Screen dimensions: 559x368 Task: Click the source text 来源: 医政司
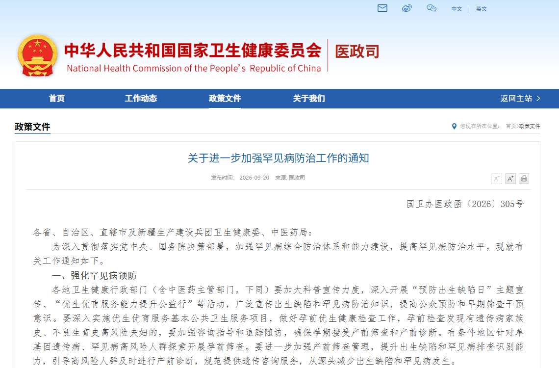pyautogui.click(x=290, y=178)
